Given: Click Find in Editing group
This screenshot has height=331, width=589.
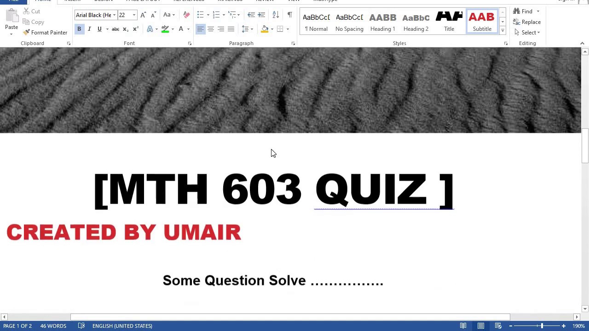Looking at the screenshot, I should tap(523, 11).
